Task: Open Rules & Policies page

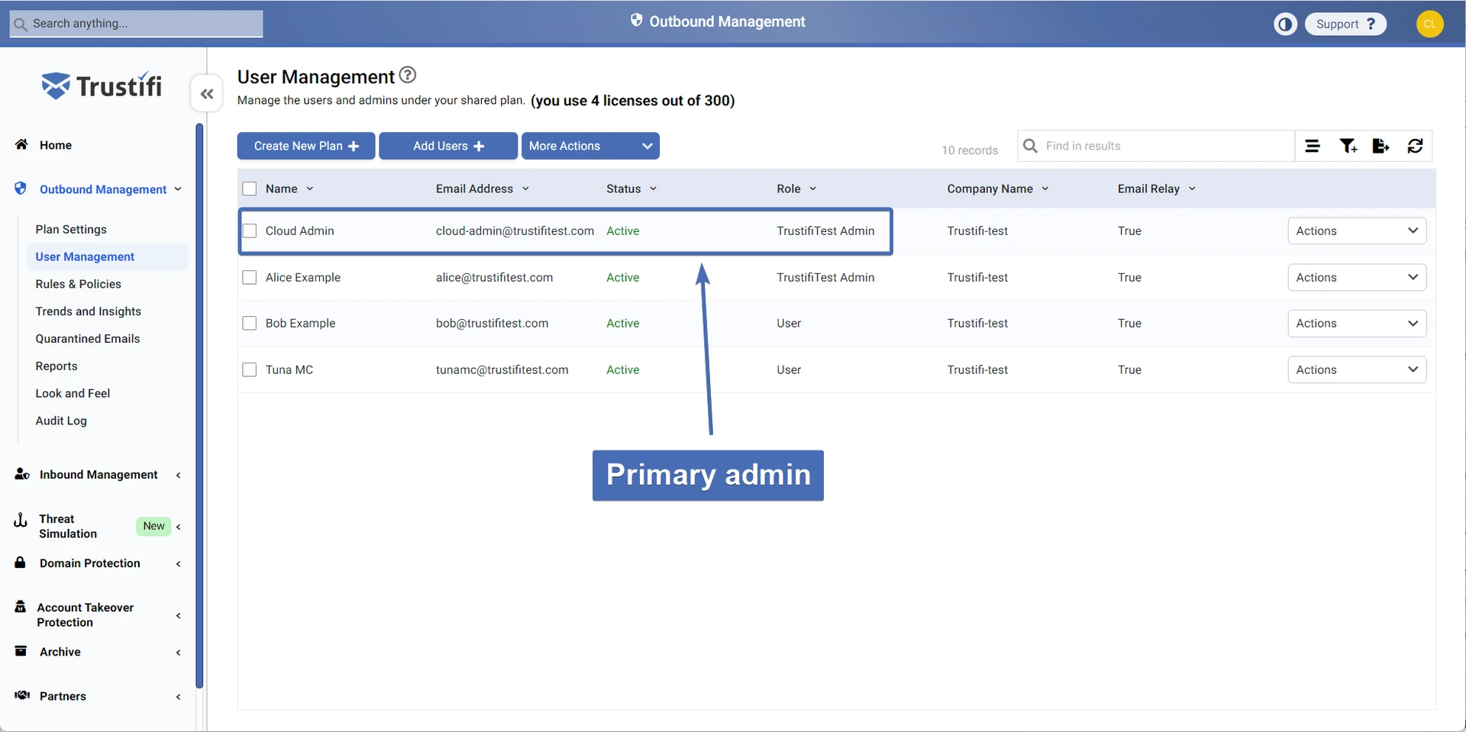Action: (78, 284)
